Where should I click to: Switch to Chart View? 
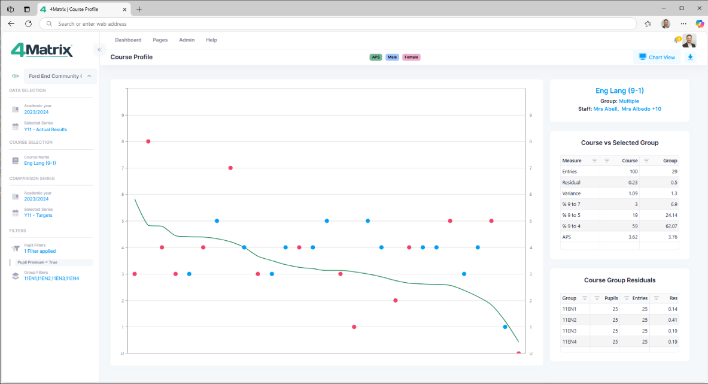657,58
